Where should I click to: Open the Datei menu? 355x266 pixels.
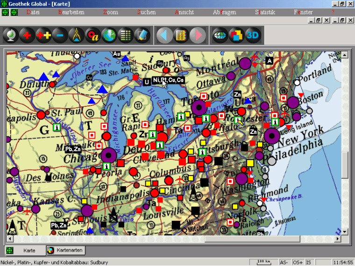(33, 12)
